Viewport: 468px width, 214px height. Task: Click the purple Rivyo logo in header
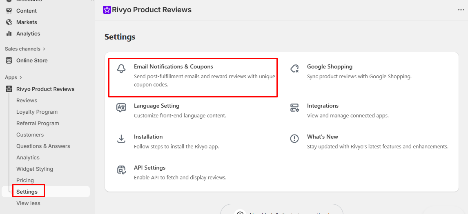click(x=107, y=10)
